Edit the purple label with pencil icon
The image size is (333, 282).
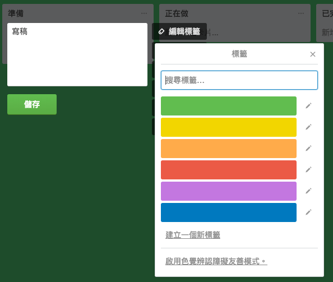pos(308,191)
